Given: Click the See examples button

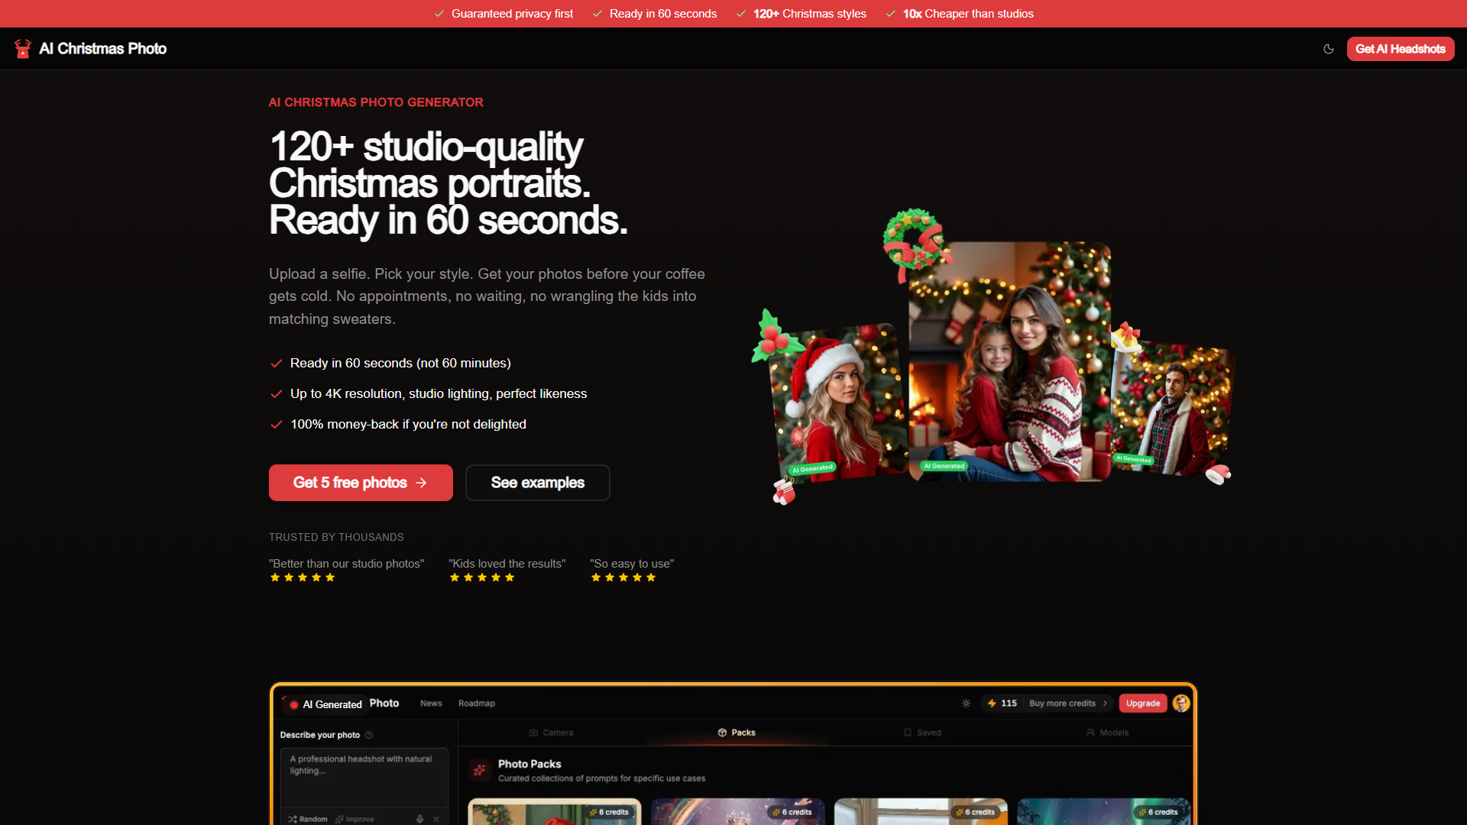Looking at the screenshot, I should click(537, 483).
